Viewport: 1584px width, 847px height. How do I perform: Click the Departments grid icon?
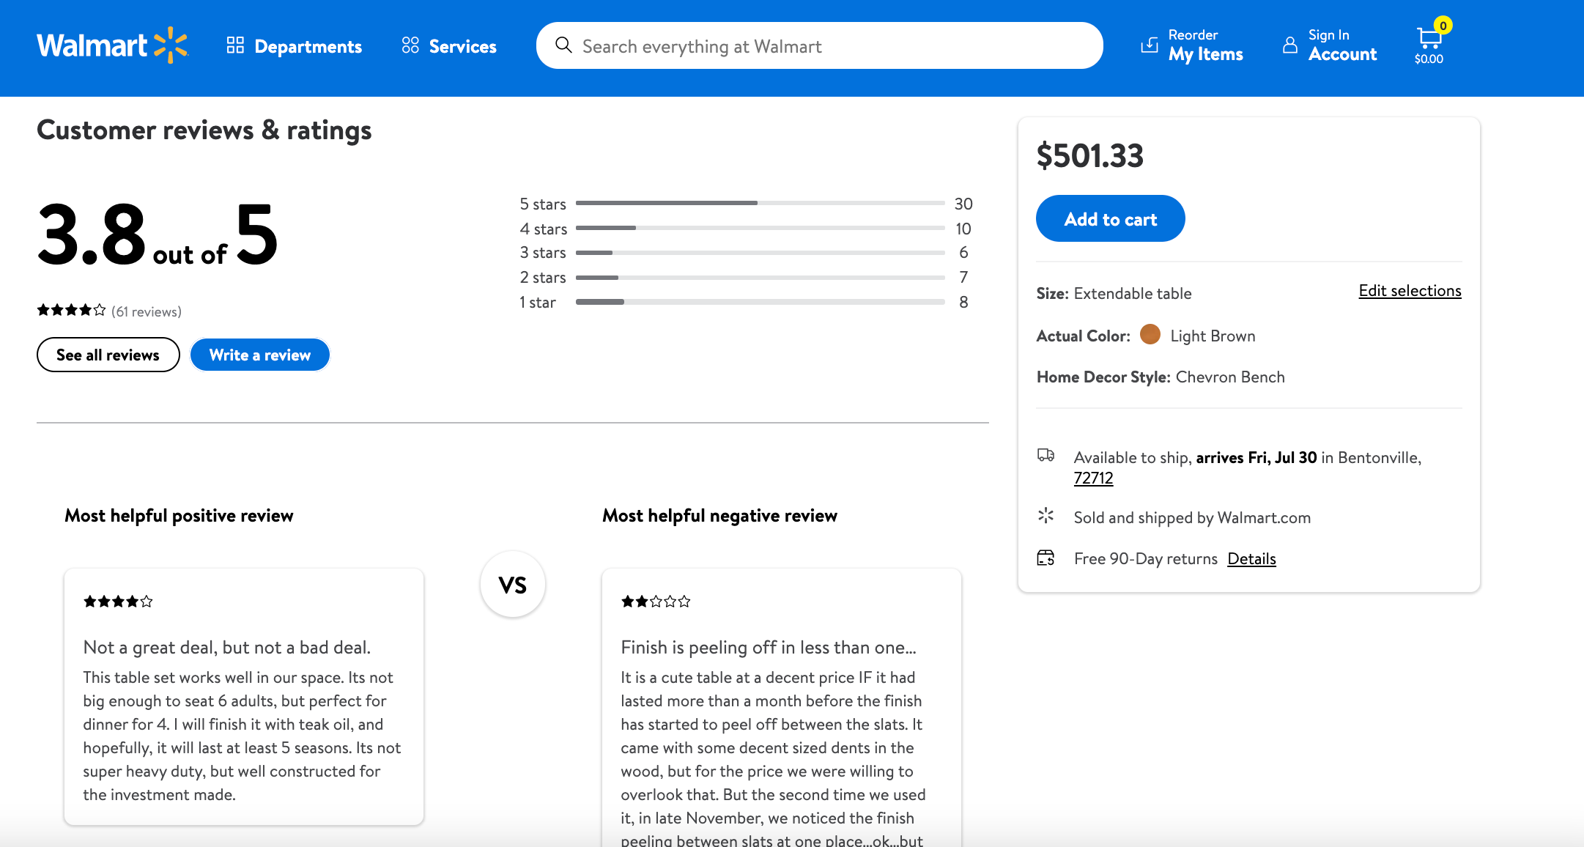click(x=232, y=45)
